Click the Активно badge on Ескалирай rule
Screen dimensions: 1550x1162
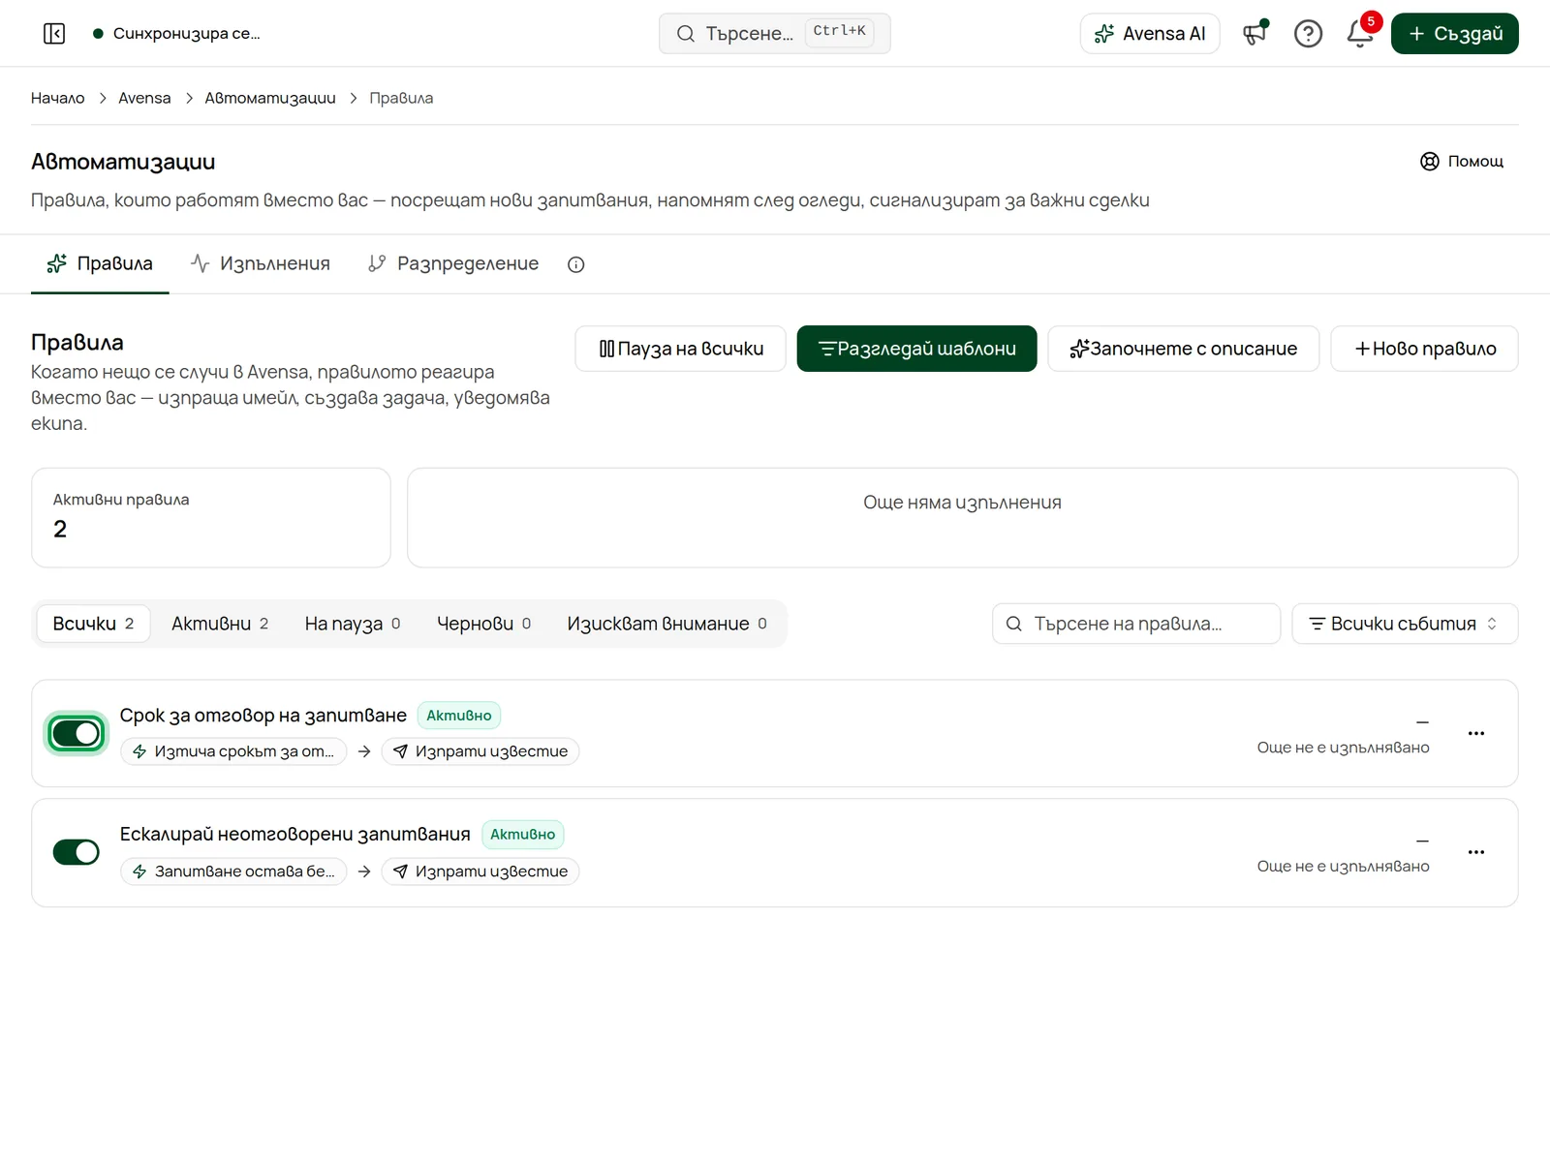point(523,835)
